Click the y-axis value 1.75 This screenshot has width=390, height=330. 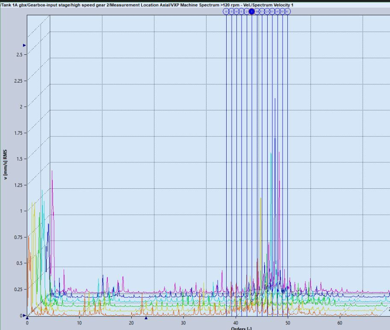coord(18,133)
